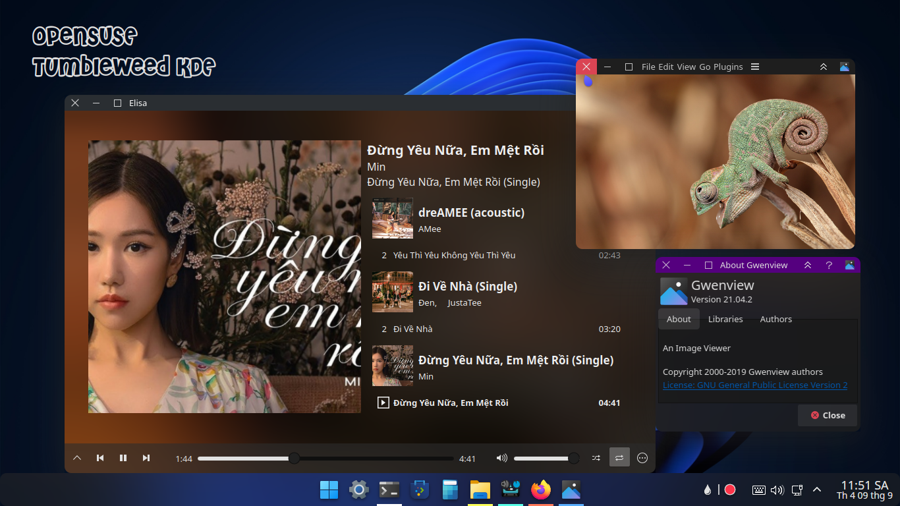Viewport: 900px width, 506px height.
Task: Pause the current song in Elisa
Action: [x=123, y=458]
